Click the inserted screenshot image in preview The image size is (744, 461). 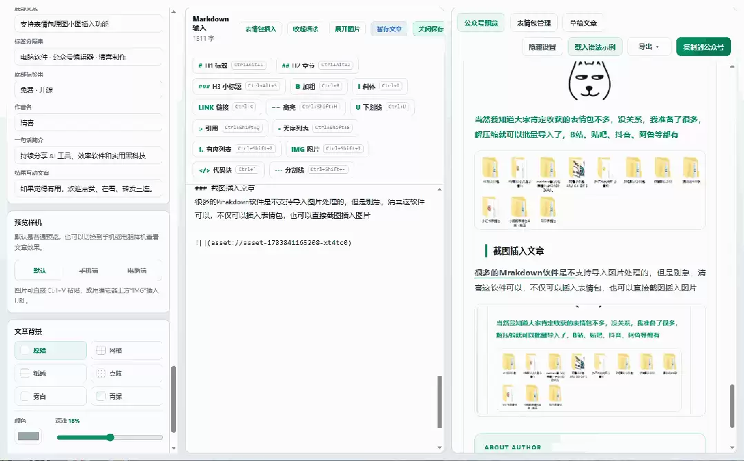[590, 360]
